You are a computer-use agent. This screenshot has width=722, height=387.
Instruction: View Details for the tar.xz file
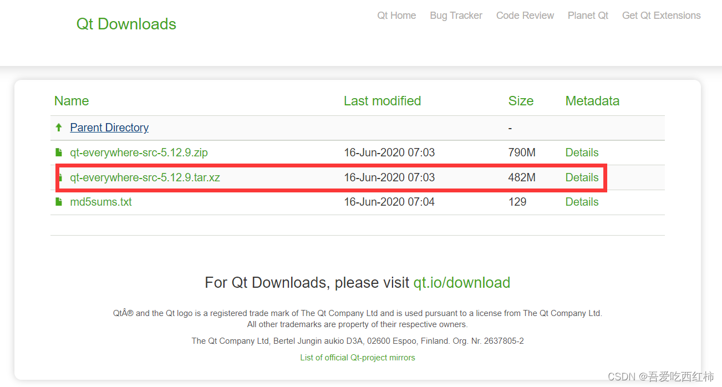tap(582, 177)
